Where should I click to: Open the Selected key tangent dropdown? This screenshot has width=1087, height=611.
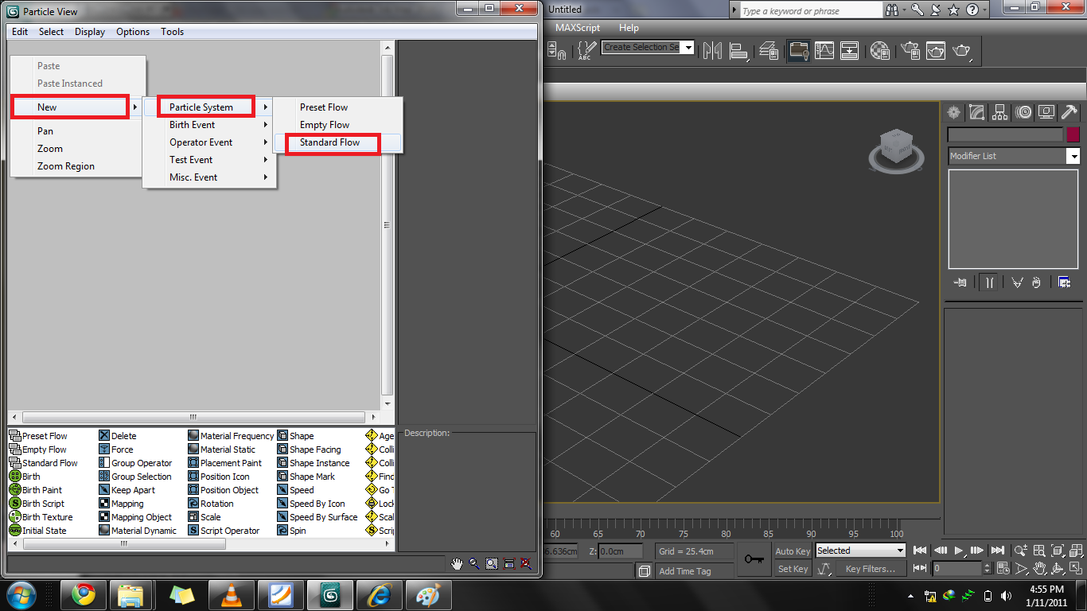(859, 550)
